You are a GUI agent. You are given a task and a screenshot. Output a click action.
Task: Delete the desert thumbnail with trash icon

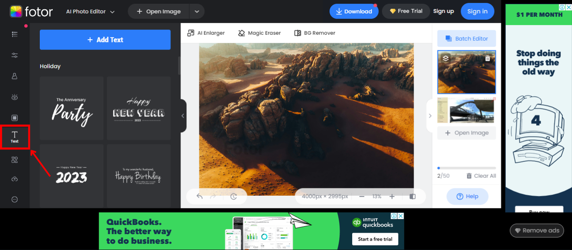click(x=488, y=58)
